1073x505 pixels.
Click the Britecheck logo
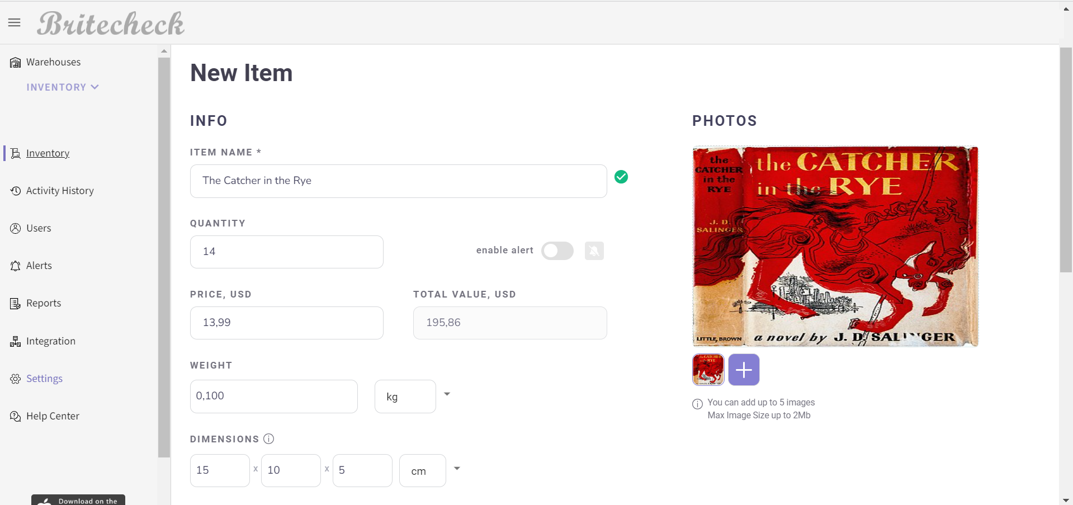[111, 23]
